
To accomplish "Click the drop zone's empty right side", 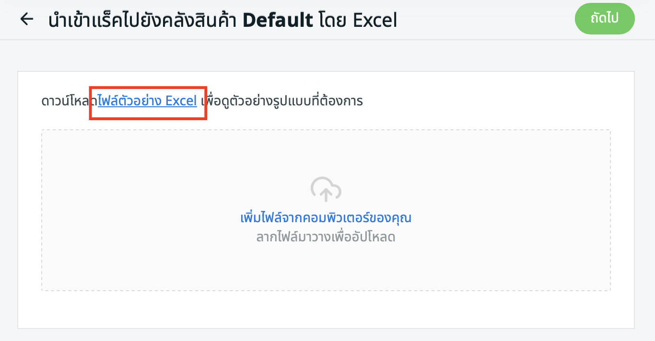I will tap(527, 211).
